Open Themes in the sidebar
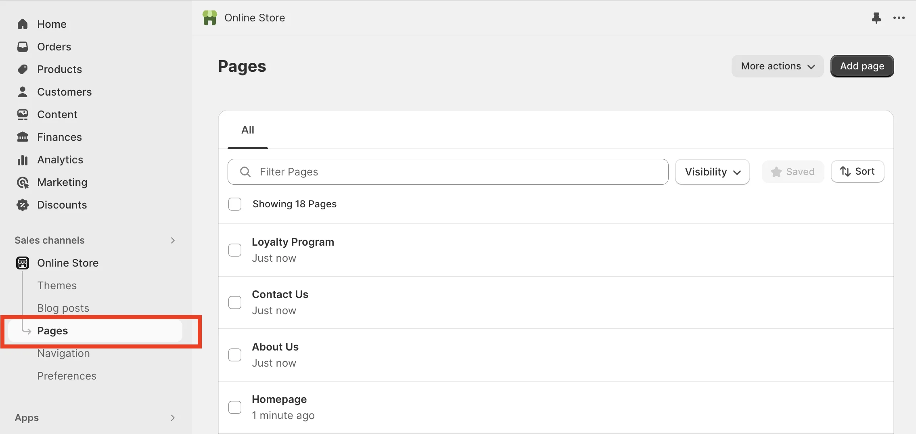 coord(57,286)
